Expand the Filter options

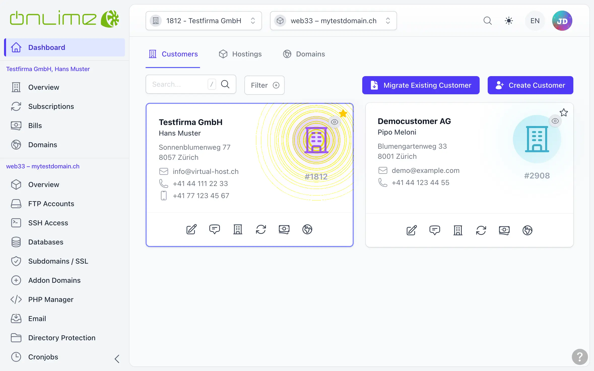265,85
